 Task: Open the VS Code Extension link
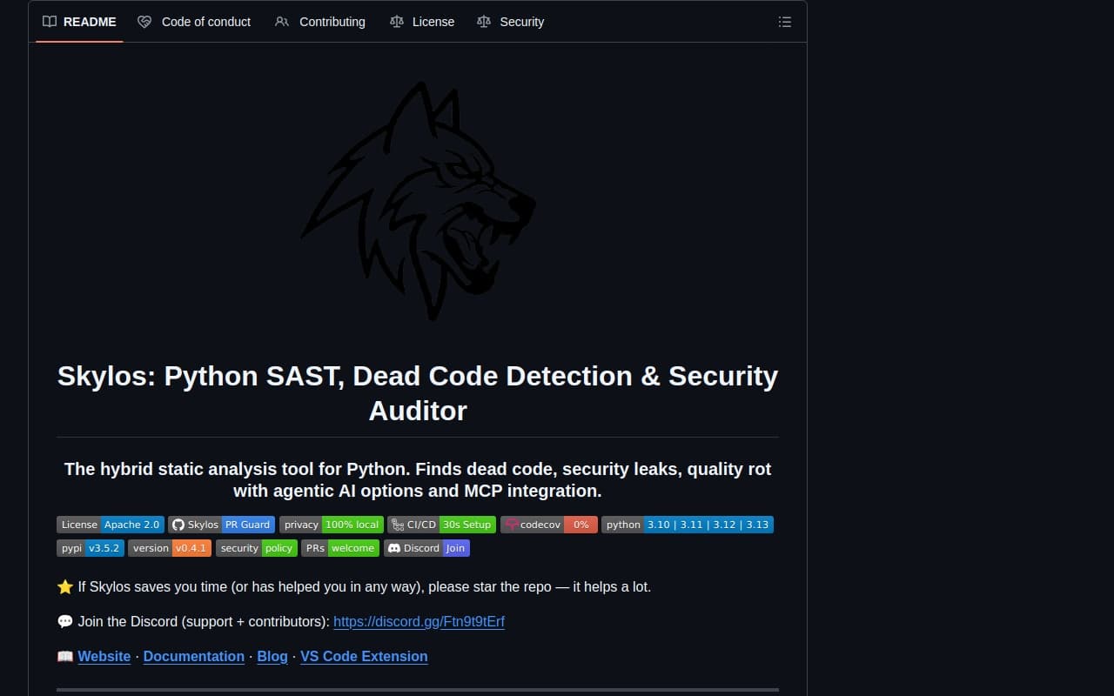click(x=364, y=657)
